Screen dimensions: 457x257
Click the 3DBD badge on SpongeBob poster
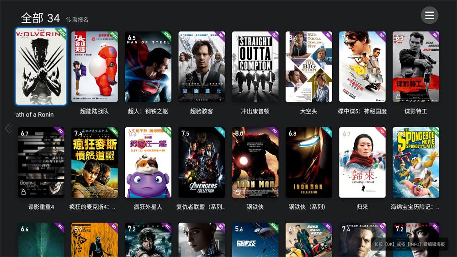point(434,132)
